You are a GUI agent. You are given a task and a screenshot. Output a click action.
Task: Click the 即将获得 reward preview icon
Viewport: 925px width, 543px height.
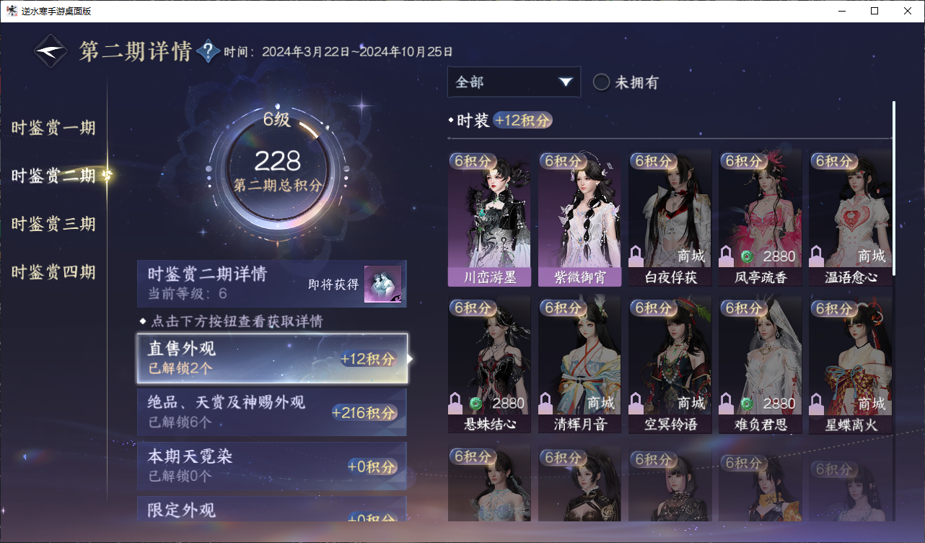[x=382, y=284]
